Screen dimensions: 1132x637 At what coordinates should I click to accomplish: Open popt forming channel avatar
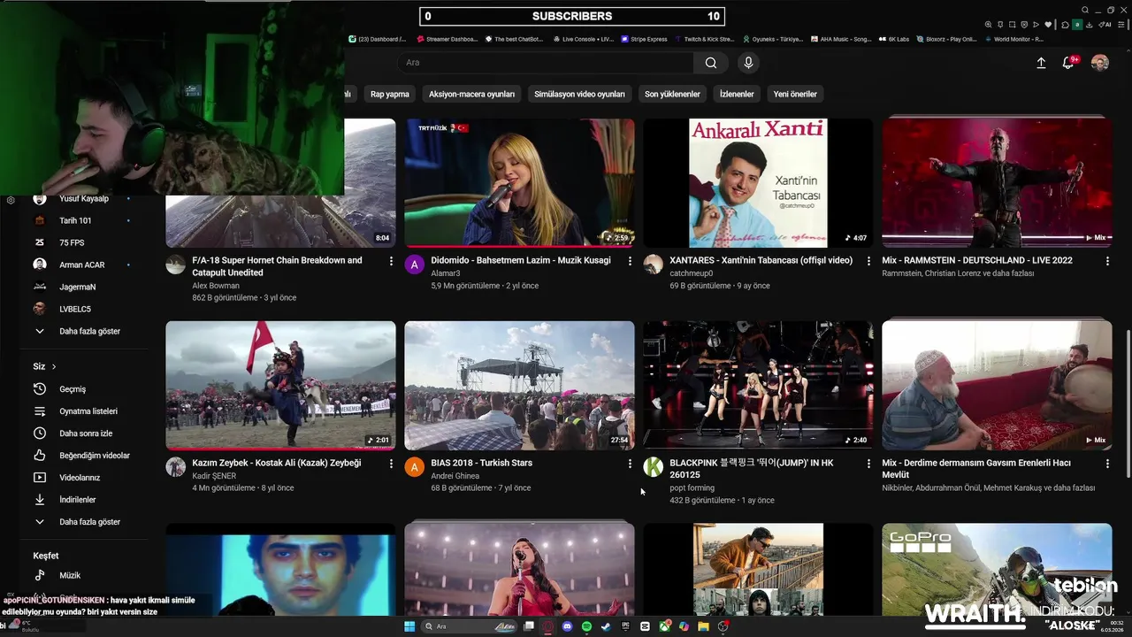pyautogui.click(x=653, y=467)
